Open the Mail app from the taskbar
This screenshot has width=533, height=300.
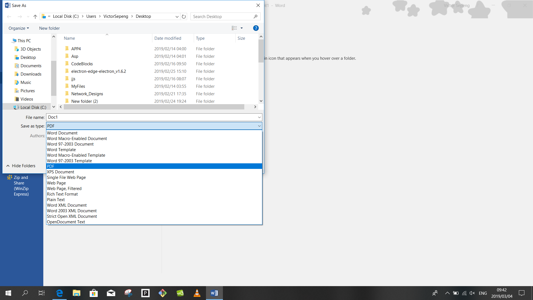coord(111,293)
